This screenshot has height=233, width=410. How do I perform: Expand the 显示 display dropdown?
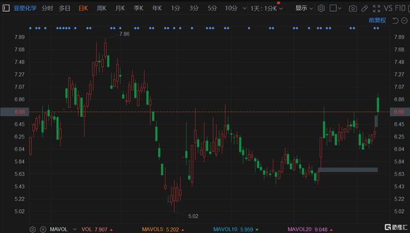(x=304, y=8)
